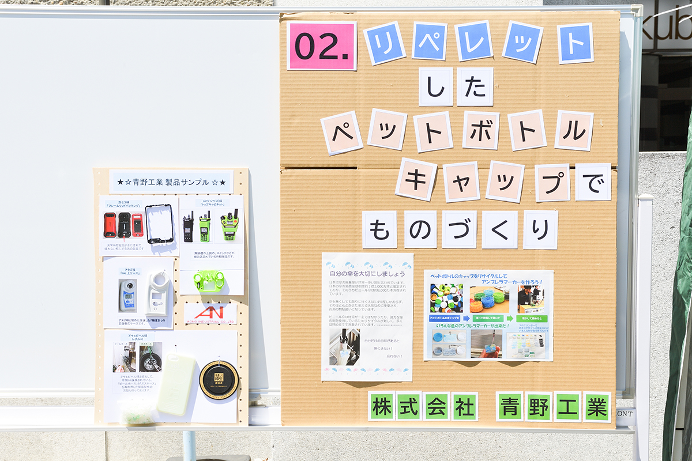Viewport: 692px width, 461px height.
Task: Select the white で letter card
Action: pyautogui.click(x=593, y=182)
